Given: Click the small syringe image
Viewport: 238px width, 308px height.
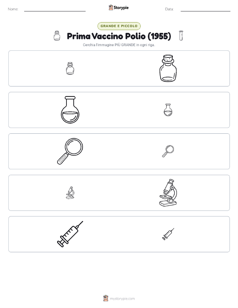Looking at the screenshot, I should click(168, 234).
